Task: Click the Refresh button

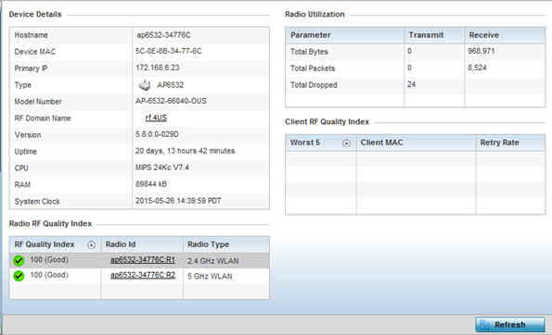Action: 509,325
